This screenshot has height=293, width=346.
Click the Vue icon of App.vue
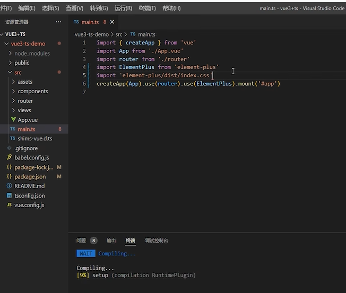click(x=13, y=120)
